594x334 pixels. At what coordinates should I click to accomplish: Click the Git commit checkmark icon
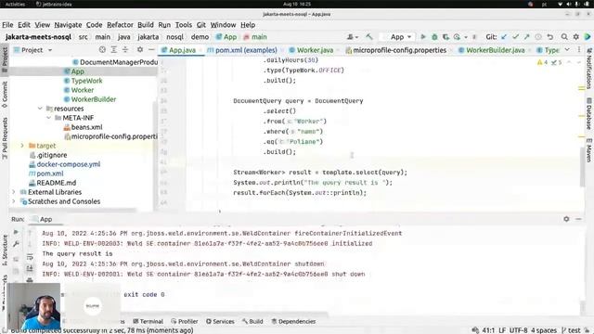click(x=515, y=37)
